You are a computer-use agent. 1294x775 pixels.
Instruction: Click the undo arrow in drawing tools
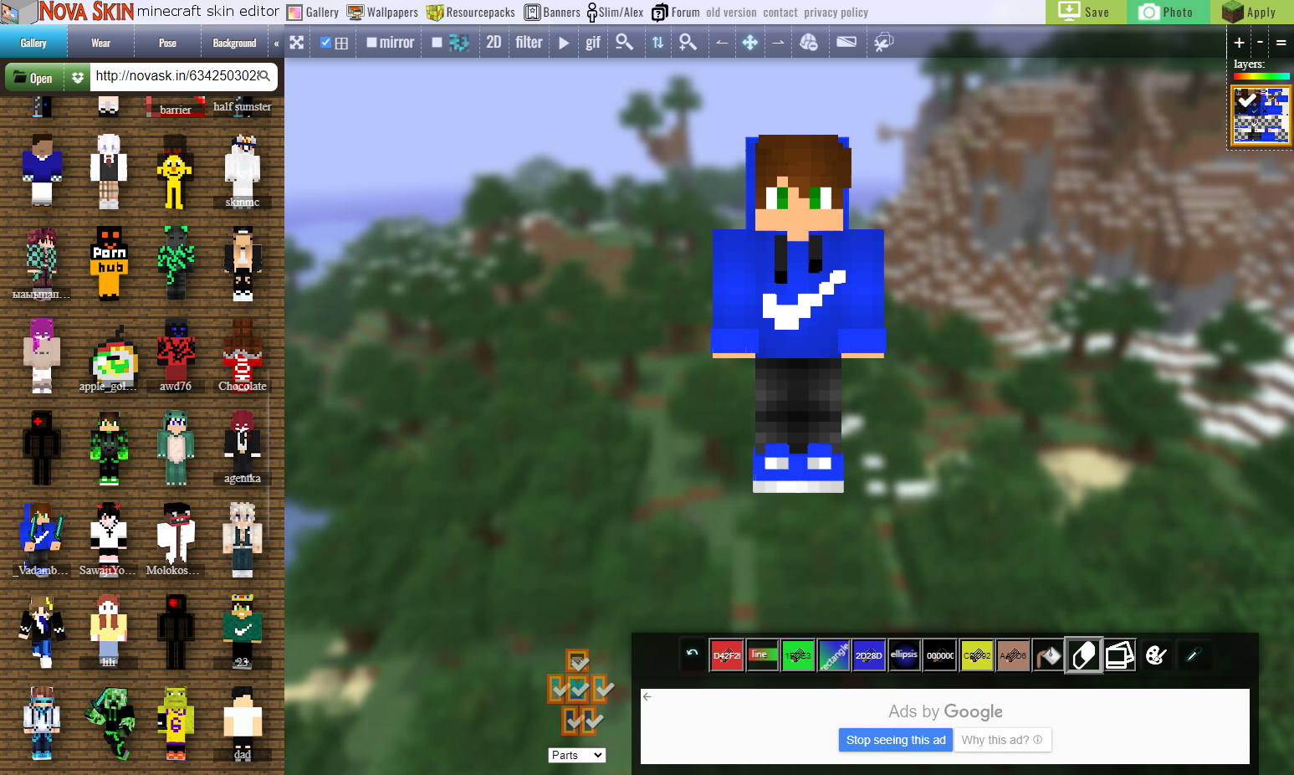pyautogui.click(x=692, y=654)
